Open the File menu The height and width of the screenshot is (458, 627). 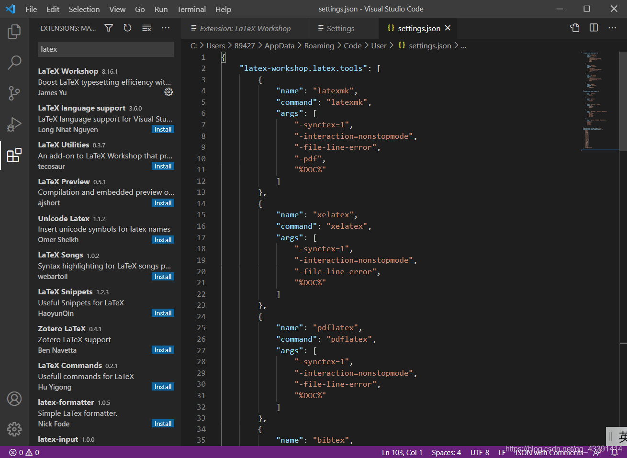(x=31, y=9)
